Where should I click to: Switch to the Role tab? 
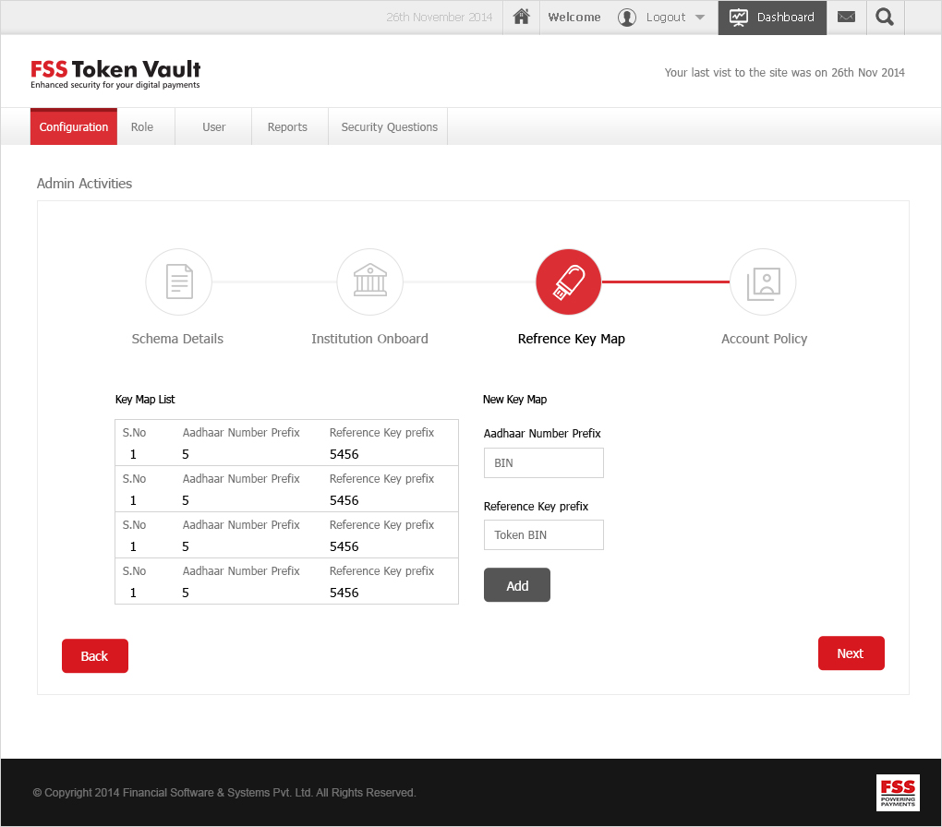(x=142, y=127)
